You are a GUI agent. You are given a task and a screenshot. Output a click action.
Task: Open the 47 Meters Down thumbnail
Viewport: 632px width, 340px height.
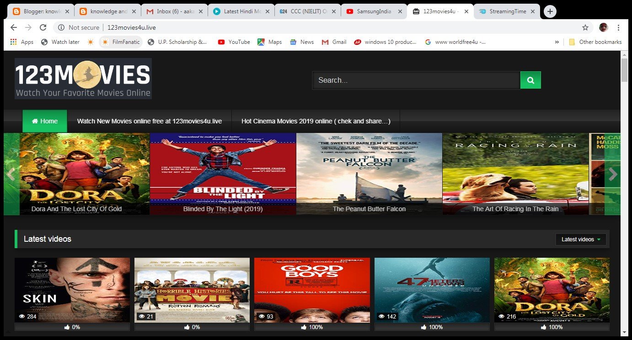(x=432, y=290)
